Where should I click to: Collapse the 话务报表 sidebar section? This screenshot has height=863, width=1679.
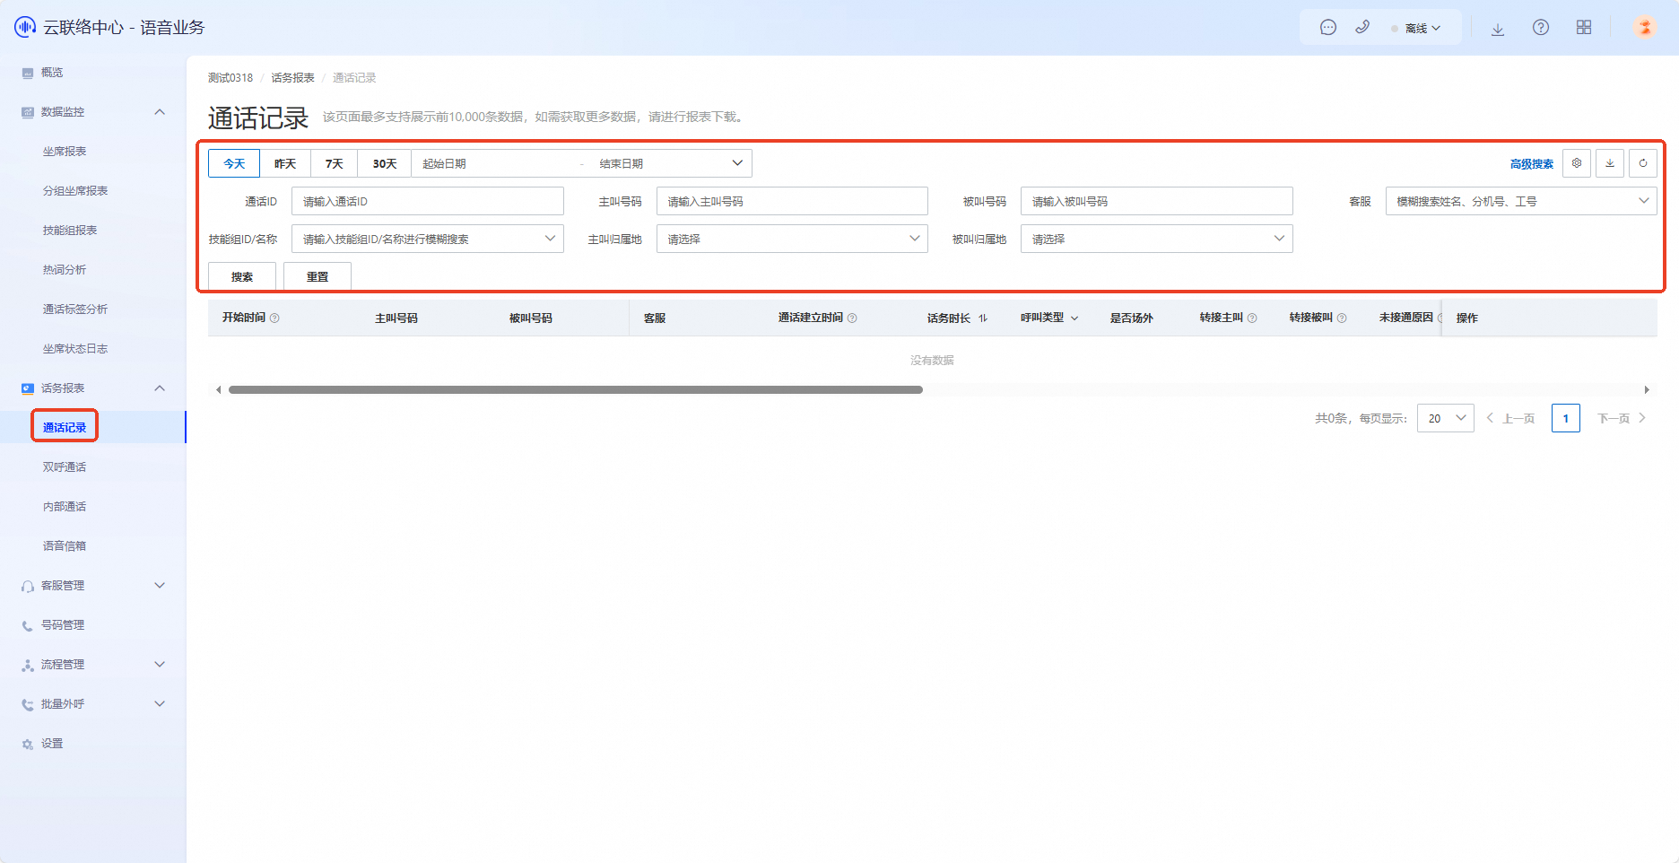[160, 388]
